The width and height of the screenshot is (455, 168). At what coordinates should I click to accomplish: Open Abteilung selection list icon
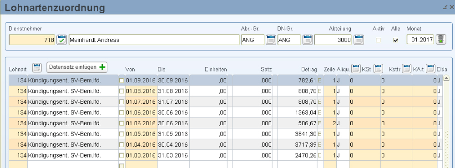coord(359,40)
